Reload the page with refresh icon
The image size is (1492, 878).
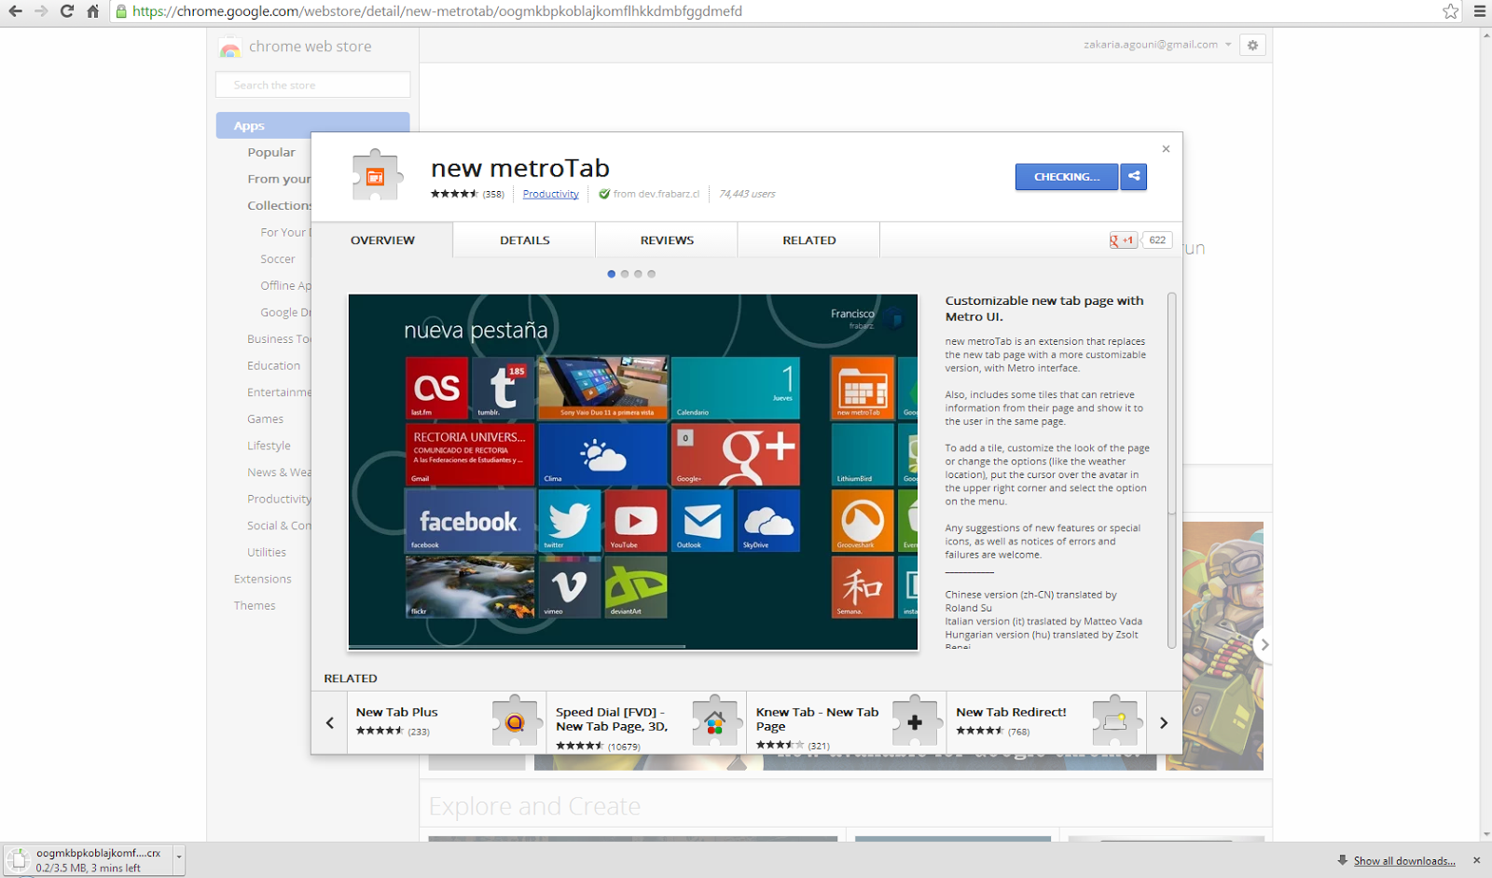coord(67,11)
